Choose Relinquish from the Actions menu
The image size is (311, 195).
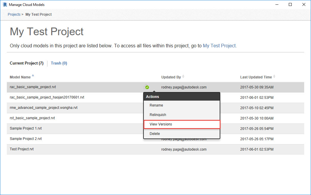158,115
